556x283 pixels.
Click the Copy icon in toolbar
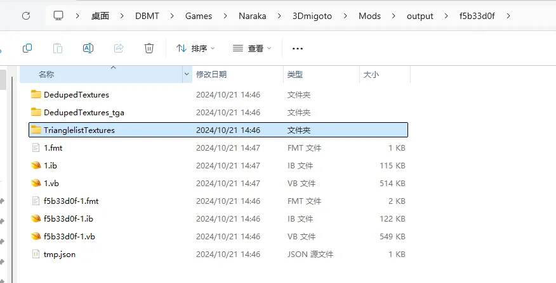27,48
